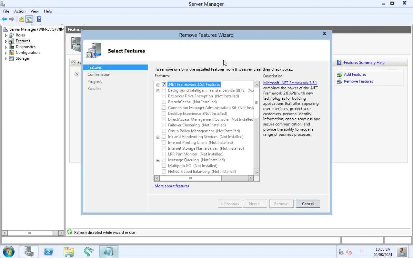Image resolution: width=413 pixels, height=258 pixels.
Task: Click the green snake taskbar icon
Action: [88, 252]
